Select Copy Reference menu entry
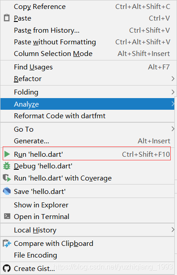177x275 pixels. coord(88,7)
